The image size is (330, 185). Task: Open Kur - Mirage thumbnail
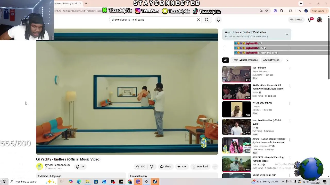(x=236, y=74)
